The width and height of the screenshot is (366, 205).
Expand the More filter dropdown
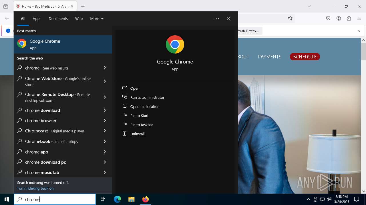(97, 19)
